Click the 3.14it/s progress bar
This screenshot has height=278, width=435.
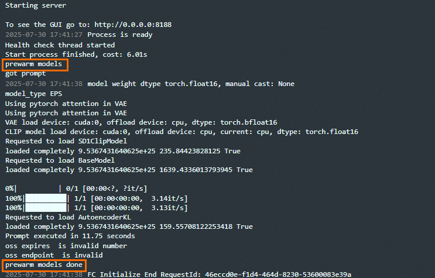[x=96, y=198]
